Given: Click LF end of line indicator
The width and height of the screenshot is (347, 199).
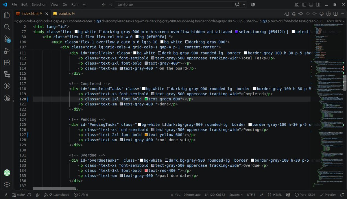Looking at the screenshot, I should pyautogui.click(x=261, y=195).
